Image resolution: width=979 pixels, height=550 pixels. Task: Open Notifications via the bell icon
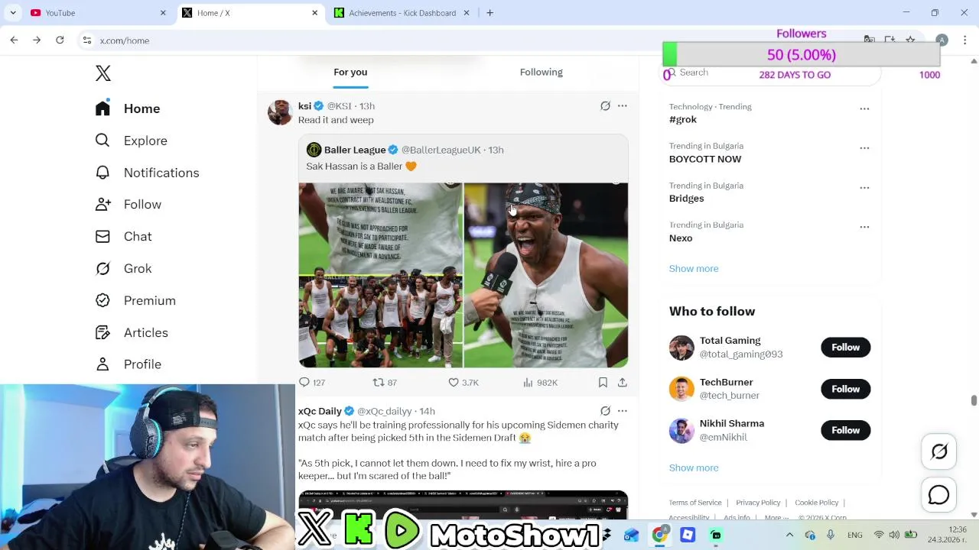tap(102, 173)
